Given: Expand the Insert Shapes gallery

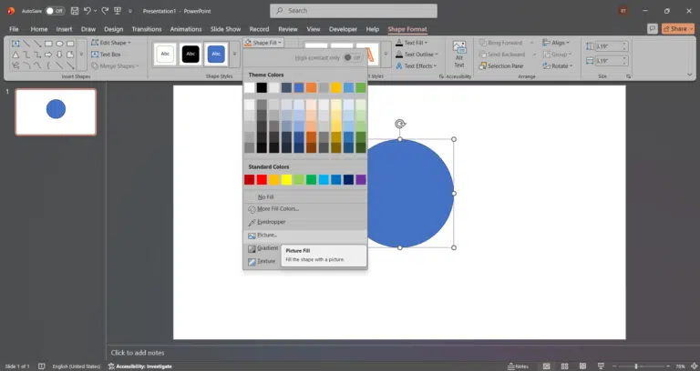Looking at the screenshot, I should [x=81, y=55].
